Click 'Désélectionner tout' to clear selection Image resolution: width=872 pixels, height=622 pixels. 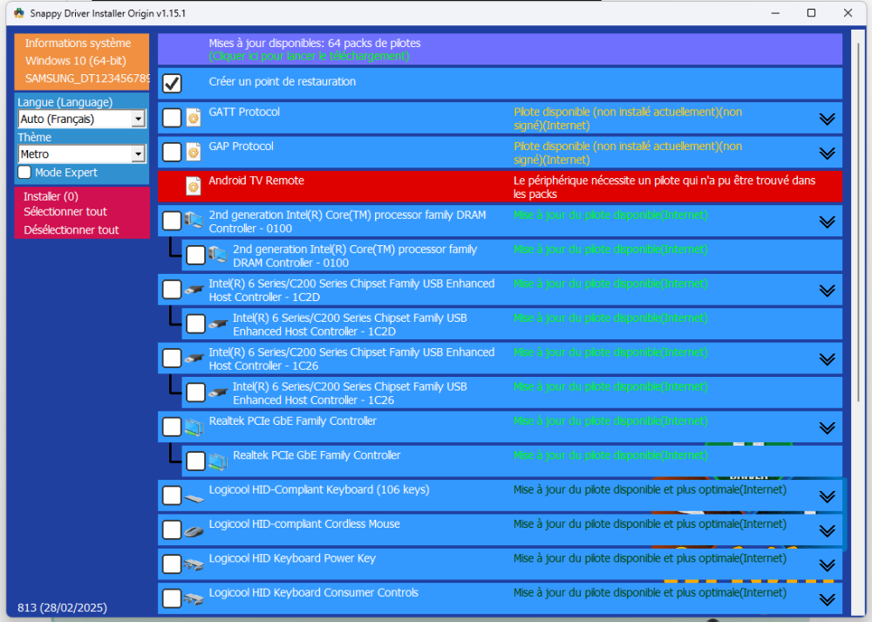pos(72,230)
